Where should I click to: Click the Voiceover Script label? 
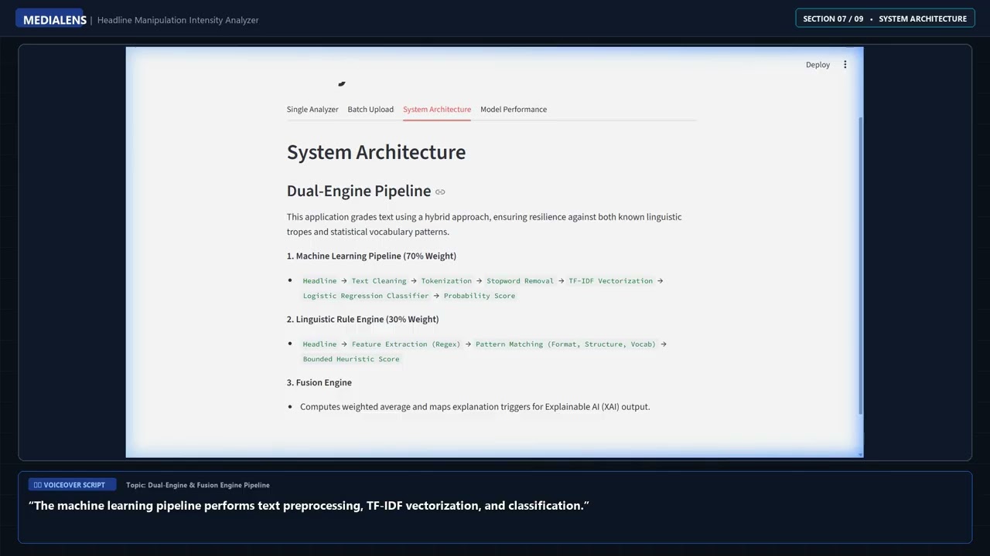72,485
